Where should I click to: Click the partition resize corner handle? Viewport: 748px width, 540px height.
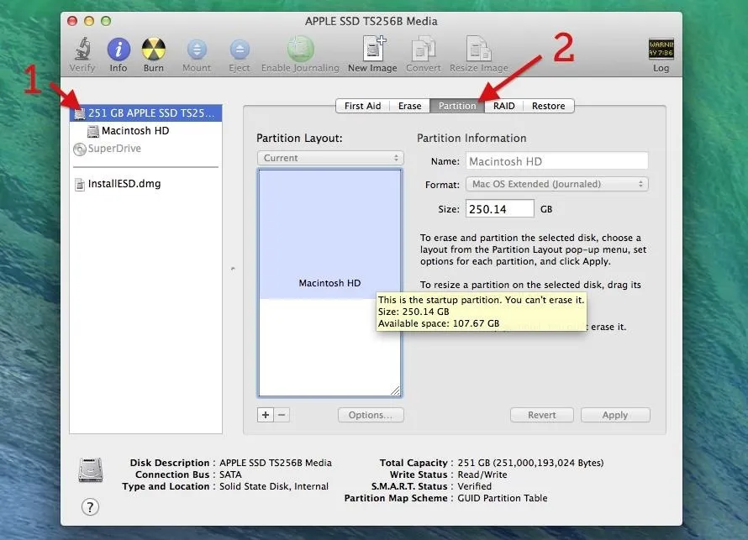click(395, 391)
